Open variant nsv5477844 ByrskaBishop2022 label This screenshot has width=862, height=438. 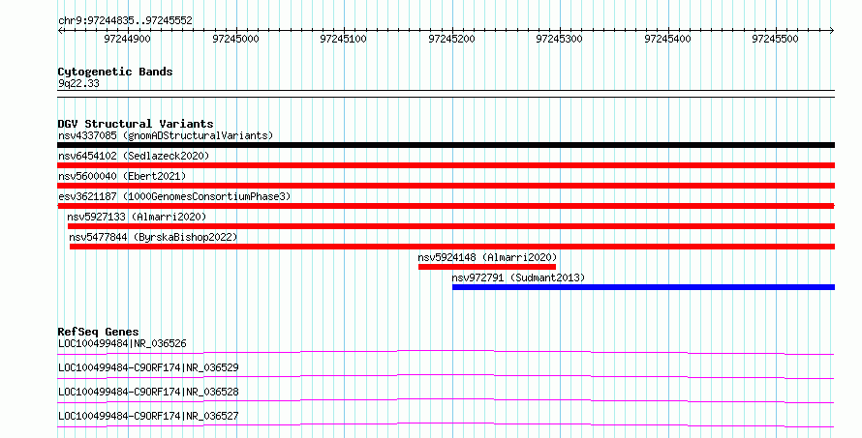coord(153,237)
